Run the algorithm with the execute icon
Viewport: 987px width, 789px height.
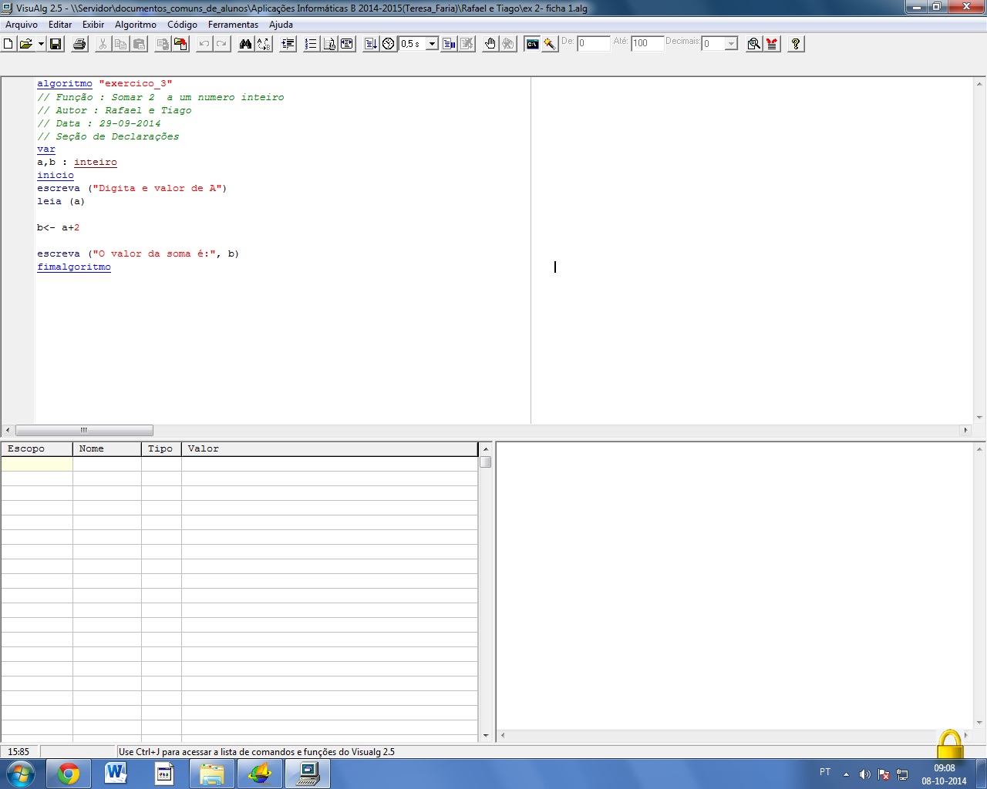coord(371,44)
